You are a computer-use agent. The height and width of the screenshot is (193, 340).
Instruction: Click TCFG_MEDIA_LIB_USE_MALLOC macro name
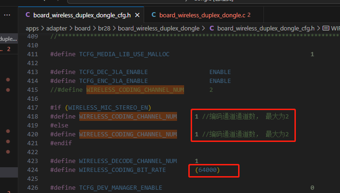[x=124, y=54]
